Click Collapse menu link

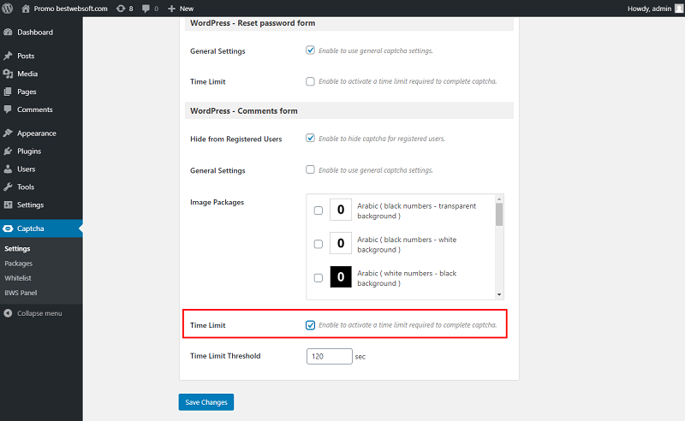[39, 313]
